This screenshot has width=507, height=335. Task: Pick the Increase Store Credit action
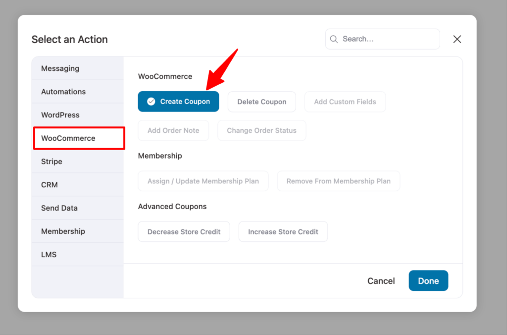point(283,232)
